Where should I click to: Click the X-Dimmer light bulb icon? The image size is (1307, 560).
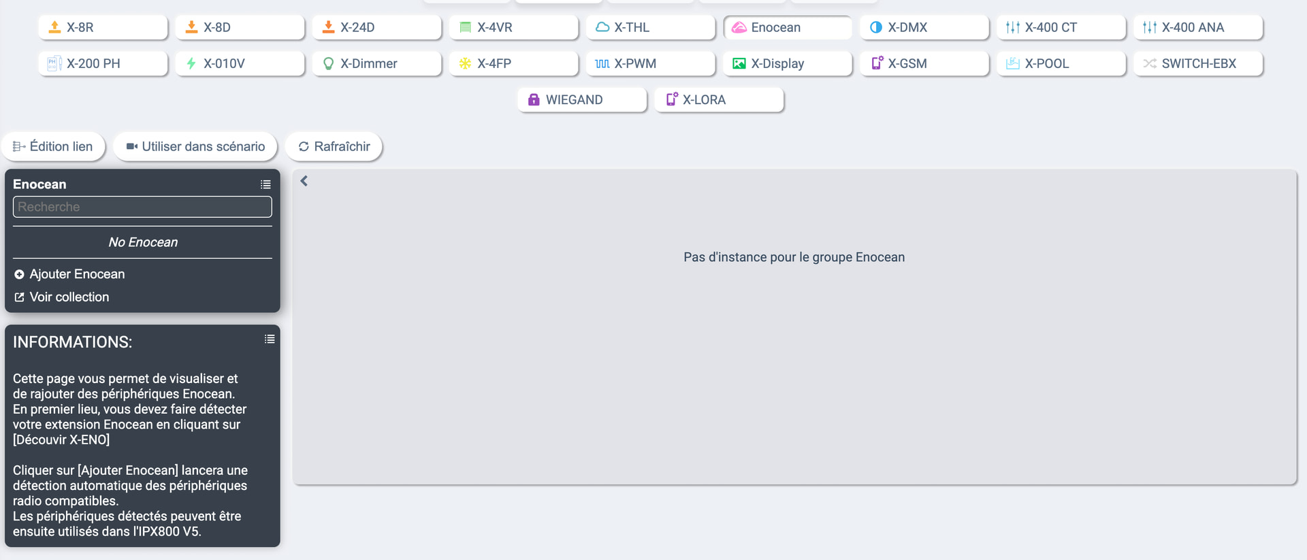pyautogui.click(x=328, y=63)
